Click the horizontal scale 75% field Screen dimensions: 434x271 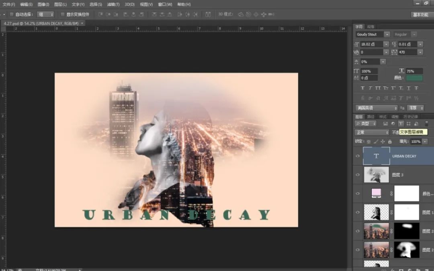point(414,71)
